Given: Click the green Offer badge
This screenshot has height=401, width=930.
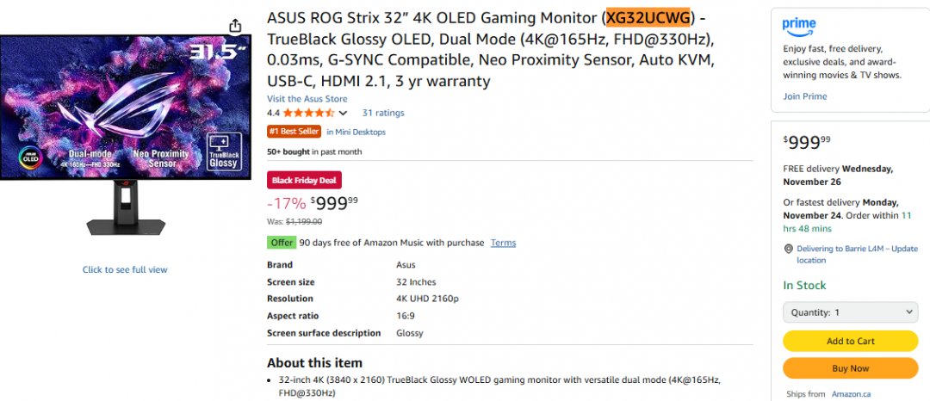Looking at the screenshot, I should (x=281, y=243).
